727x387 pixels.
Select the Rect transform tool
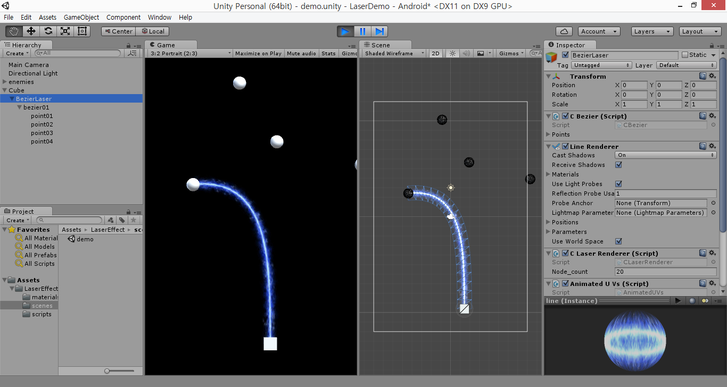tap(81, 31)
